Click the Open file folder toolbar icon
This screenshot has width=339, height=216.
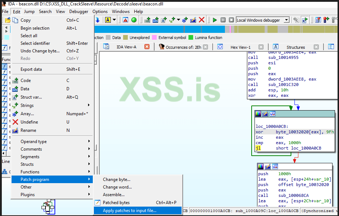(x=8, y=20)
